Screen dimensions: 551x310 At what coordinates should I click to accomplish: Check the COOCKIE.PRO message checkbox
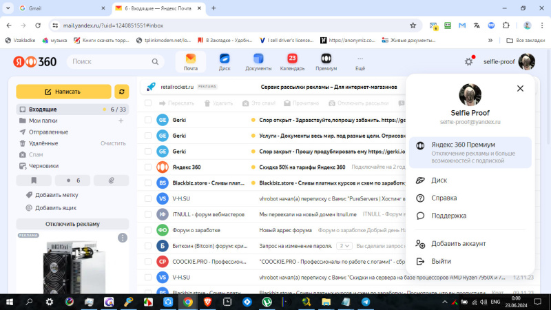coord(148,262)
